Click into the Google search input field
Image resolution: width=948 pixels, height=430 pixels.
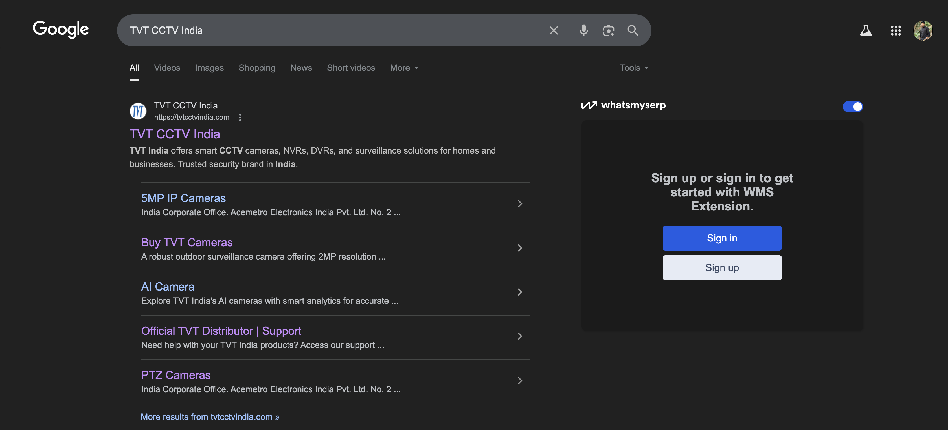coord(331,30)
